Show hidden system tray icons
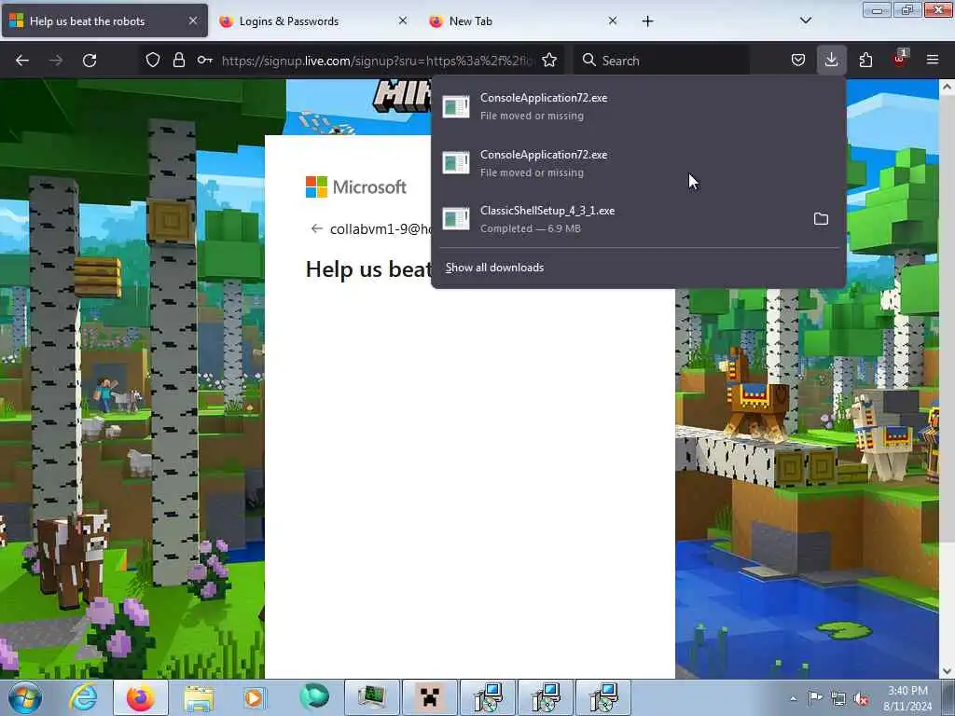Viewport: 955px width, 716px height. [x=793, y=698]
